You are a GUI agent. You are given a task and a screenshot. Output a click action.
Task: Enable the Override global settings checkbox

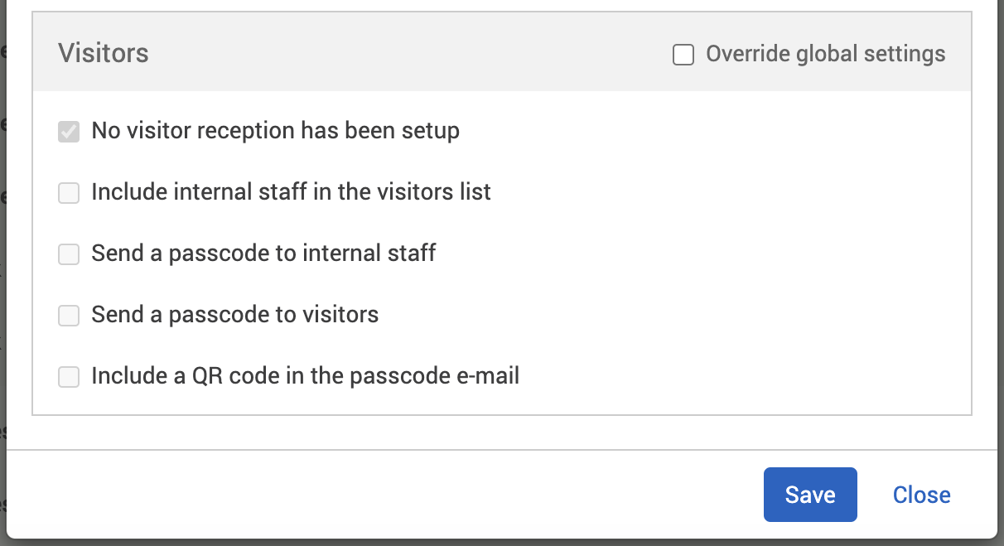pyautogui.click(x=683, y=56)
